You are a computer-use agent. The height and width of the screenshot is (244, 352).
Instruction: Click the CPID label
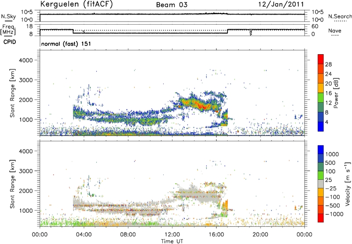point(10,42)
